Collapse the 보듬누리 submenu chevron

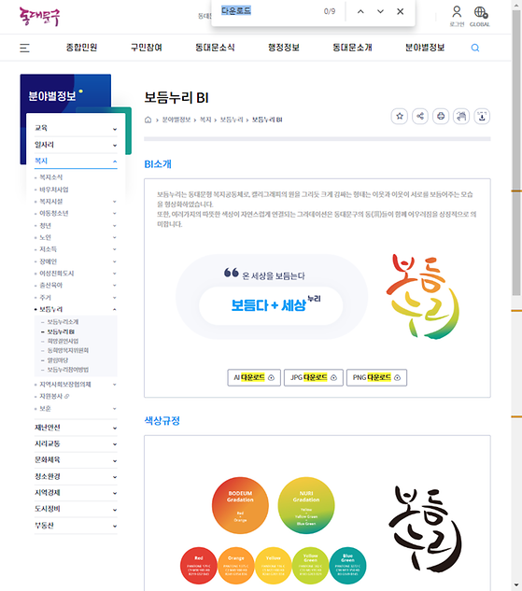[x=115, y=309]
